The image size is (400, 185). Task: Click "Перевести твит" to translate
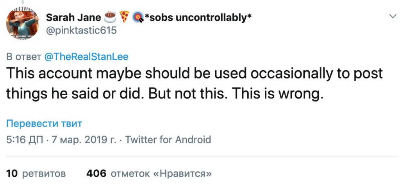44,124
